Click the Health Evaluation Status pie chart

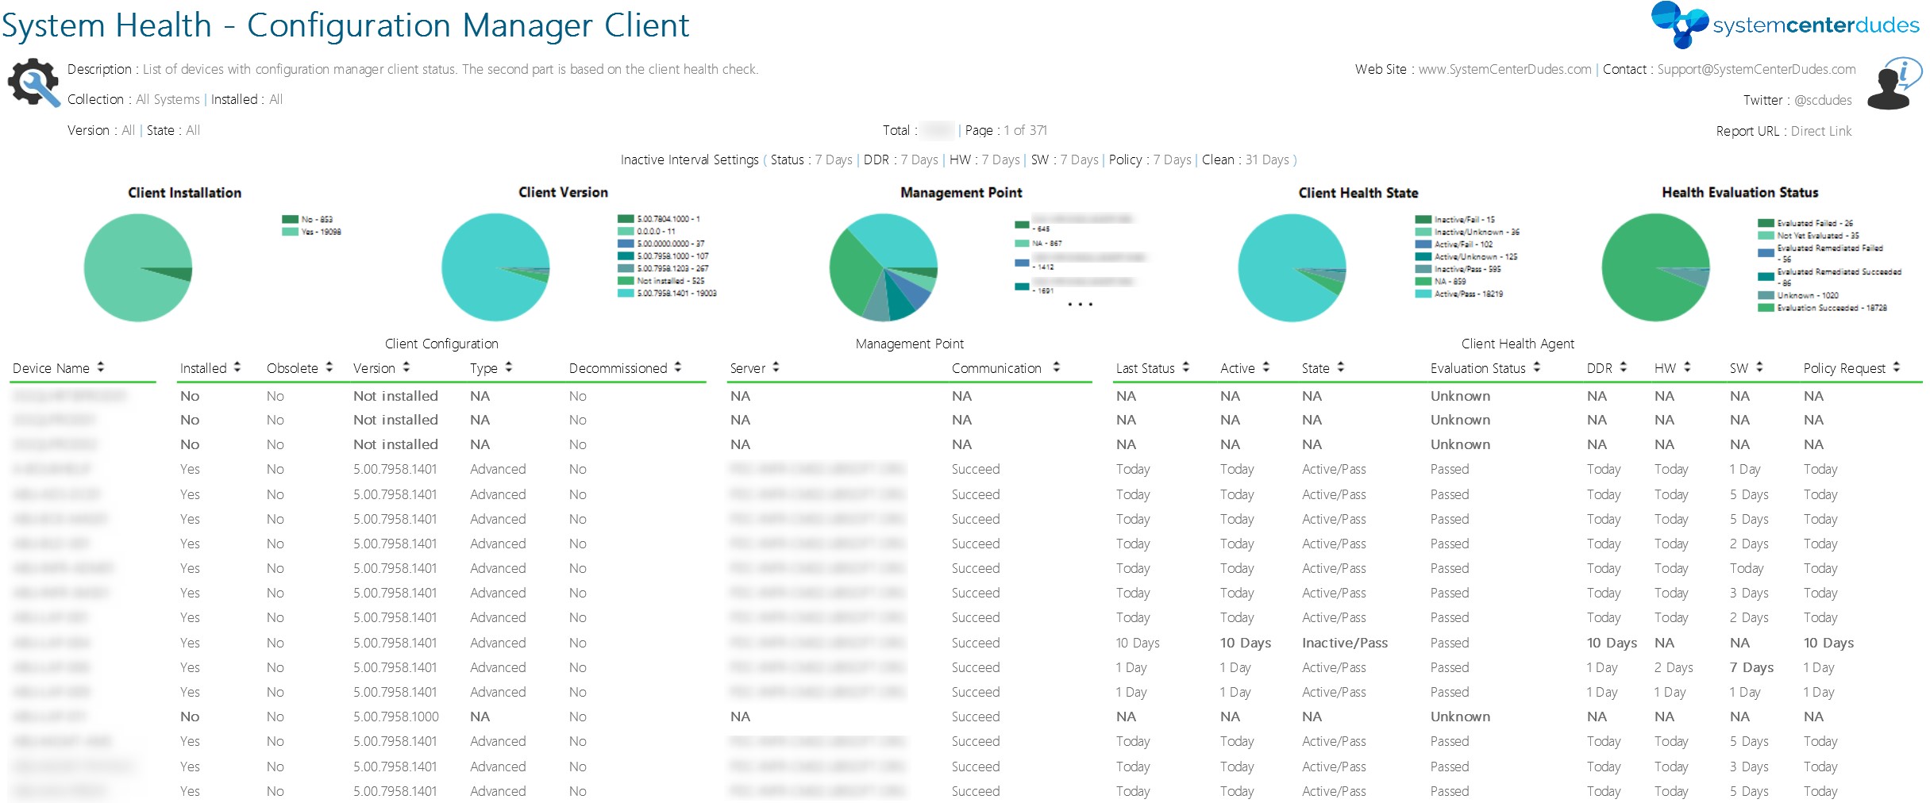click(x=1656, y=267)
